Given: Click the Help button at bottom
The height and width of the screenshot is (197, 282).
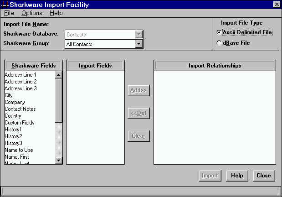Looking at the screenshot, I should point(237,176).
